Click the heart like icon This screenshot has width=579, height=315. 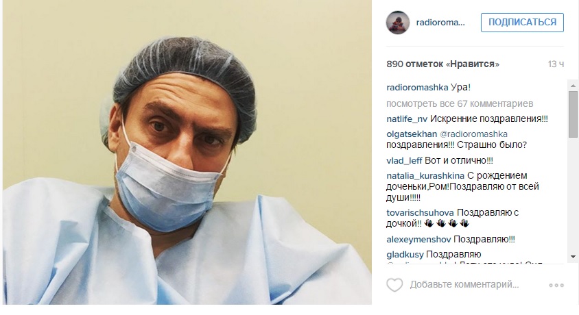tap(394, 285)
